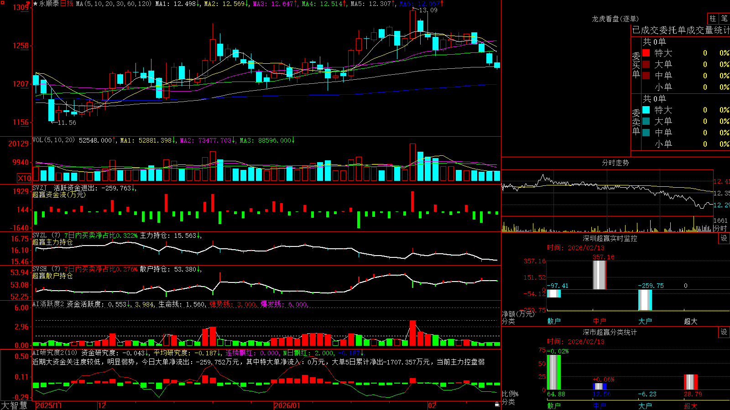The height and width of the screenshot is (410, 730).
Task: Click the 12 month time axis marker
Action: click(102, 405)
